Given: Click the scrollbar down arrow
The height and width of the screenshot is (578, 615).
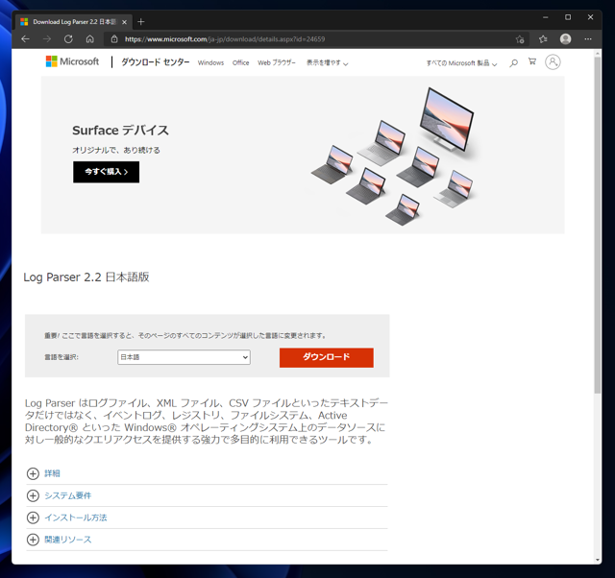Looking at the screenshot, I should [x=598, y=560].
